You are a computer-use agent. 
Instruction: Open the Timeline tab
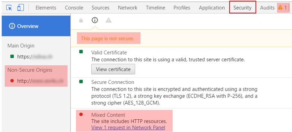point(155,8)
